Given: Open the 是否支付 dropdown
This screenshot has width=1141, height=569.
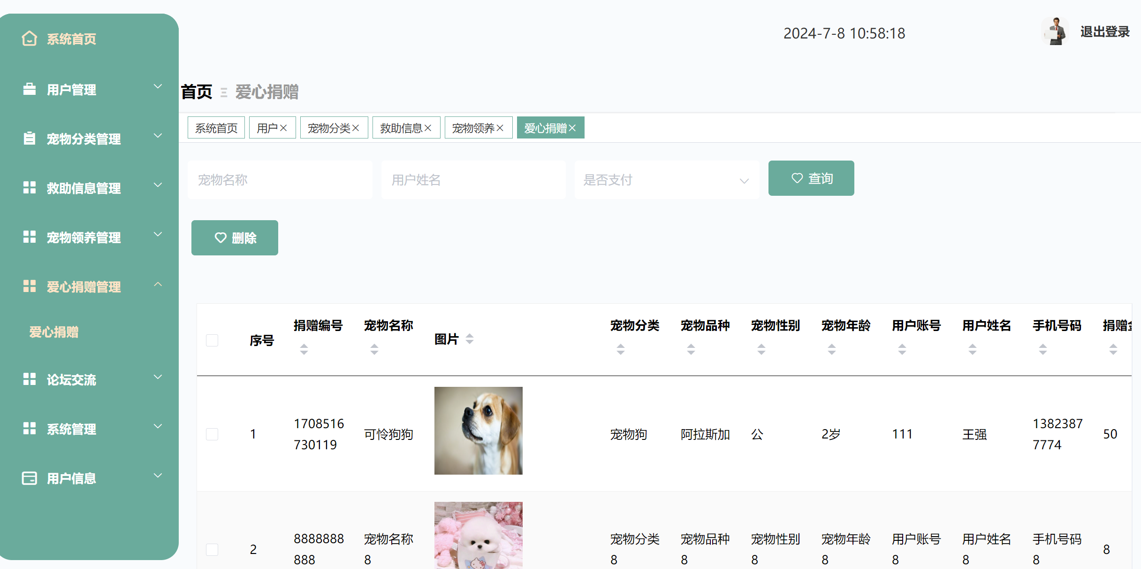Looking at the screenshot, I should (x=666, y=180).
